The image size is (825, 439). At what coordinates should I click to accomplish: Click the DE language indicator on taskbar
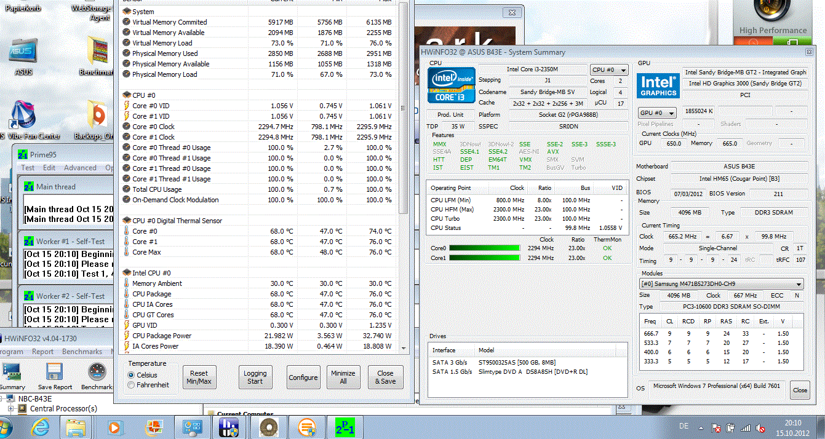pos(684,427)
